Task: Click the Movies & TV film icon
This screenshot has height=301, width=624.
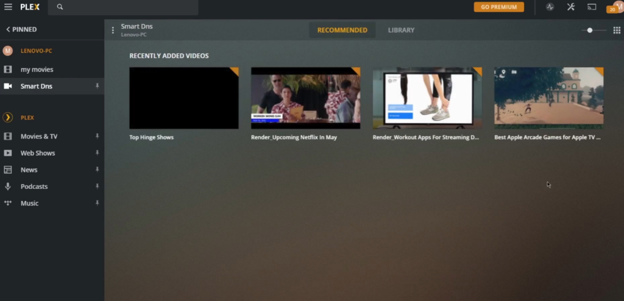Action: coord(7,136)
